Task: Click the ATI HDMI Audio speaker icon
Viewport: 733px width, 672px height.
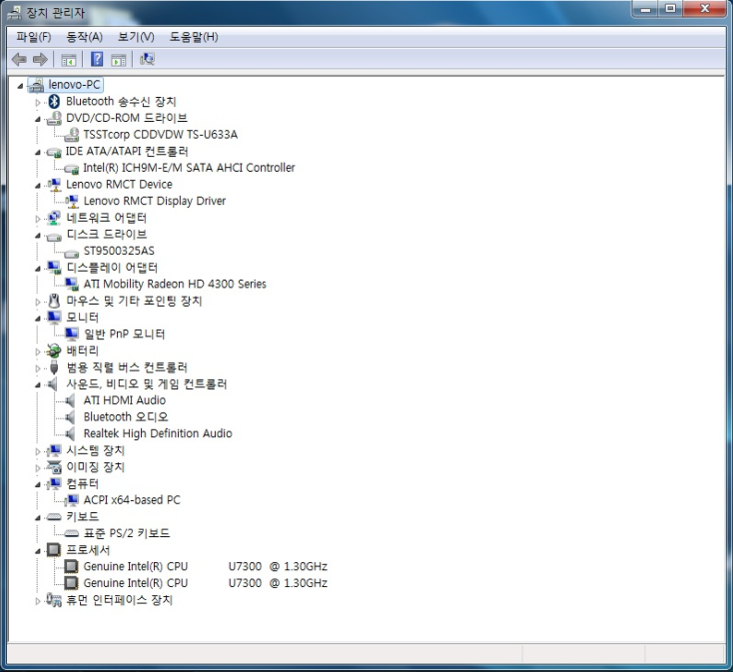Action: [70, 400]
